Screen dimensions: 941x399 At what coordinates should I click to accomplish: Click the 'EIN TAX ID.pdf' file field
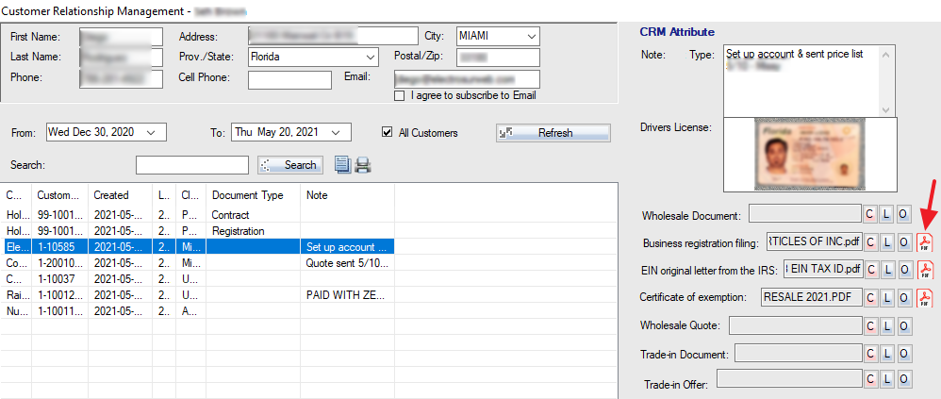click(823, 270)
